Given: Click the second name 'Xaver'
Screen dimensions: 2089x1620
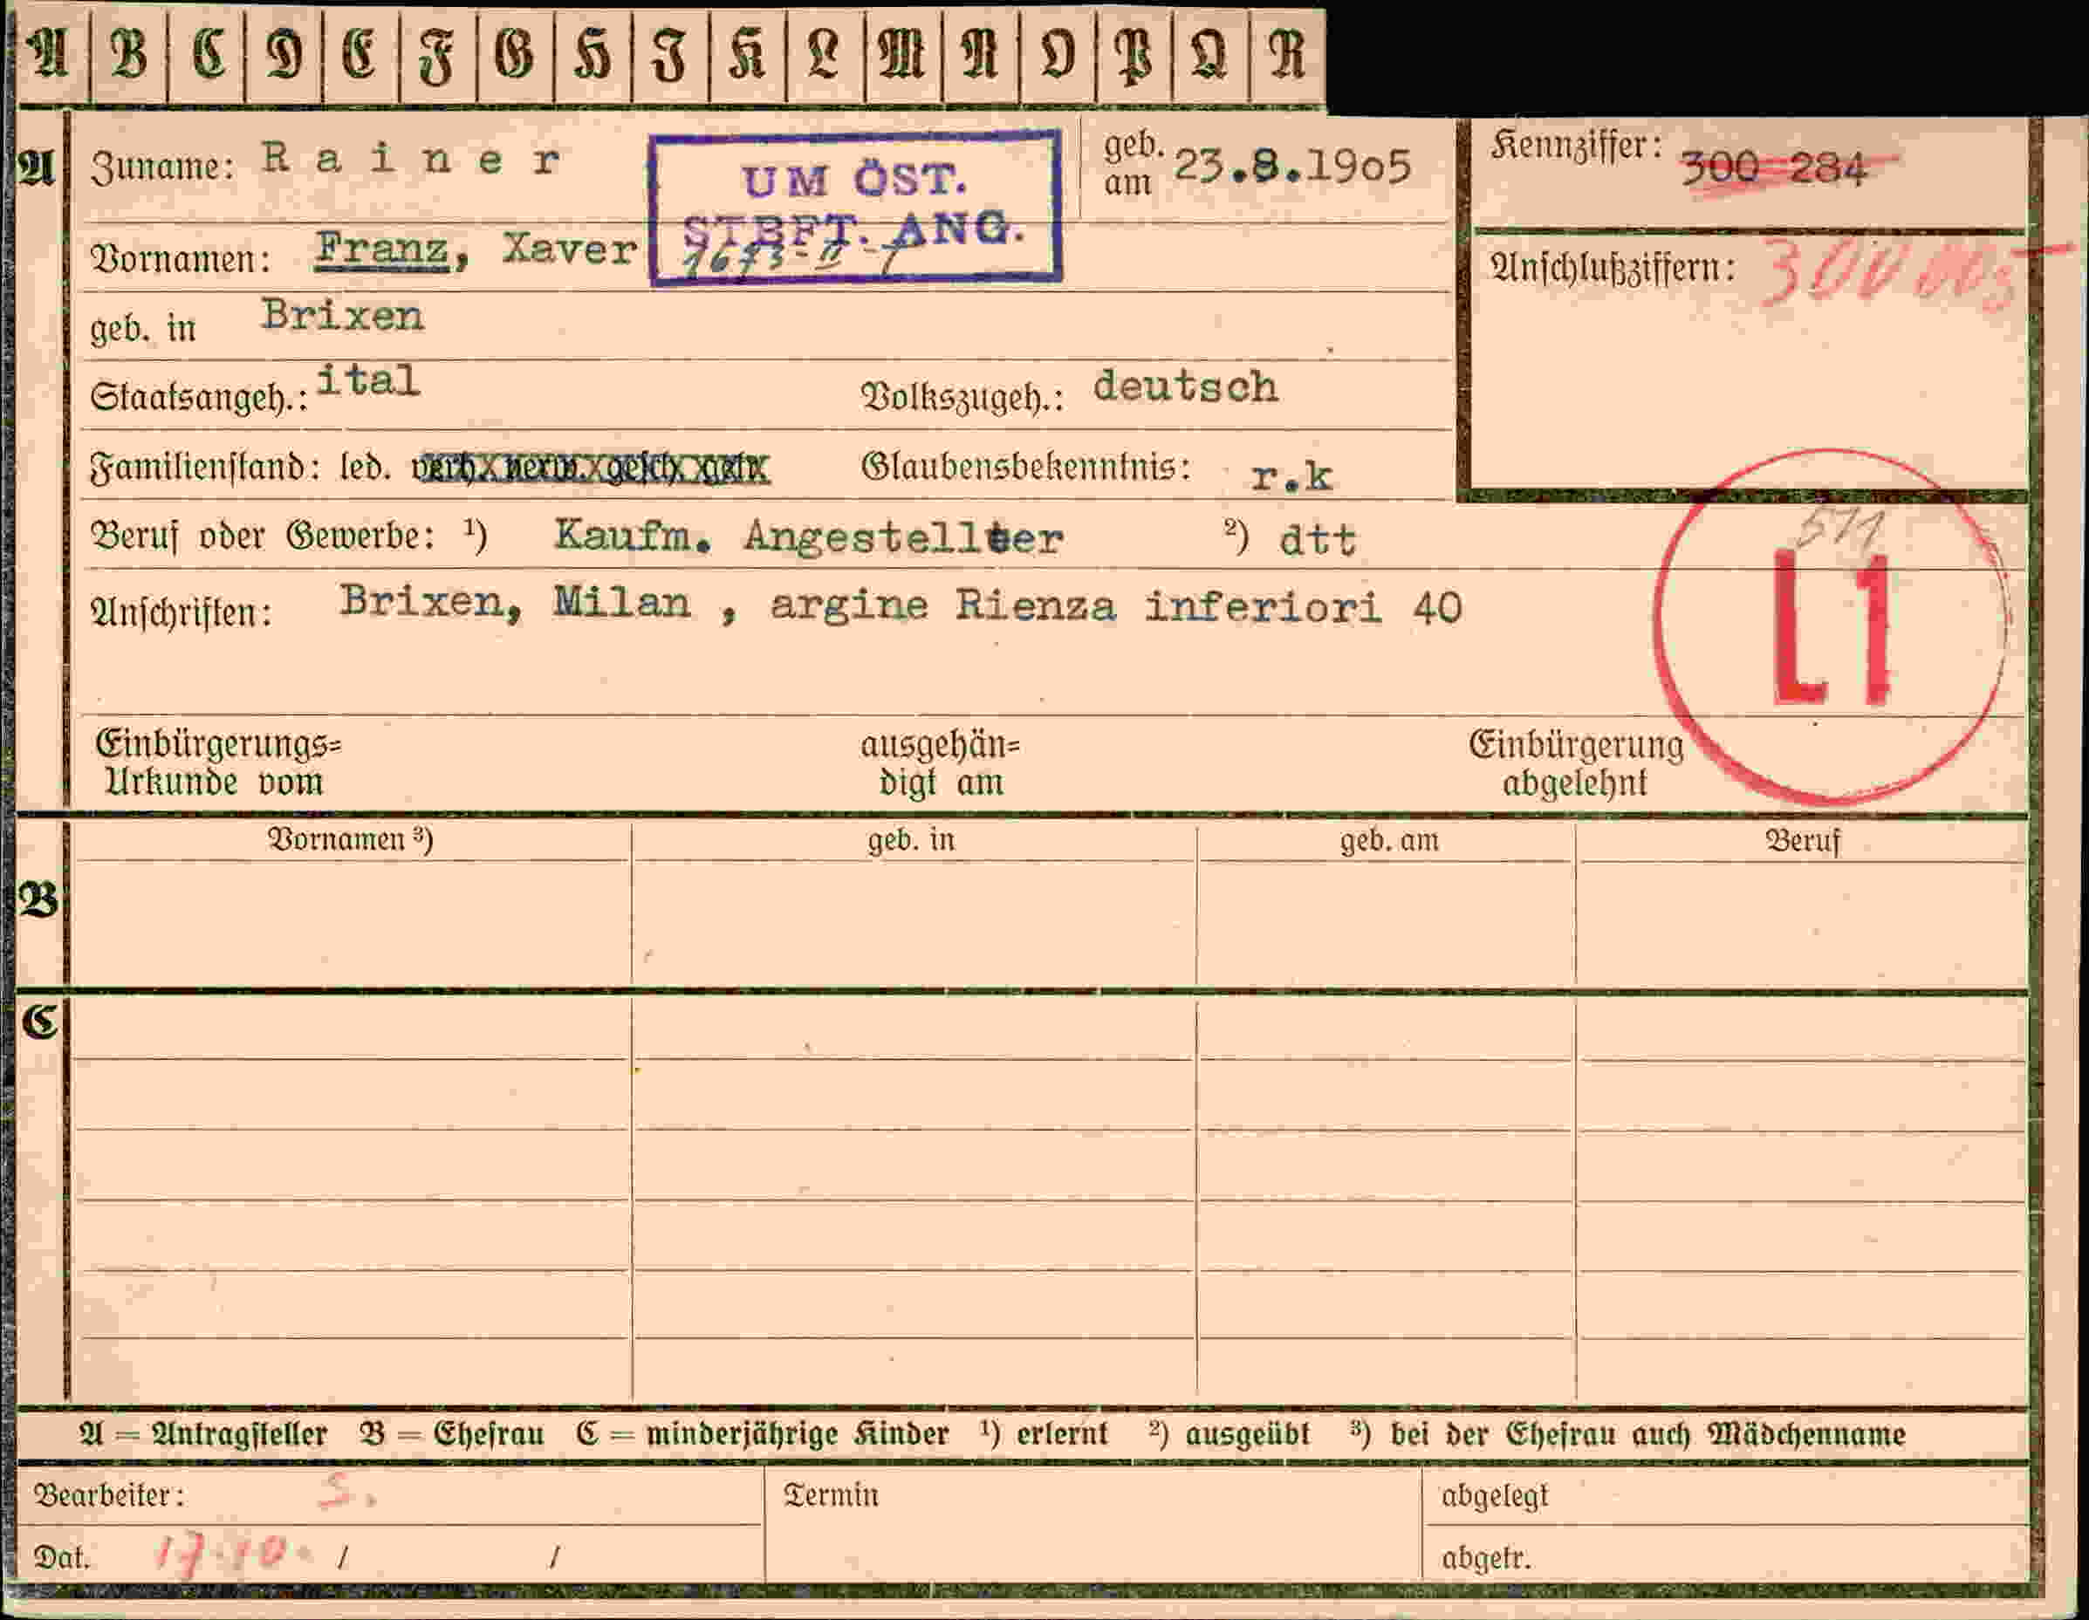Looking at the screenshot, I should 569,249.
